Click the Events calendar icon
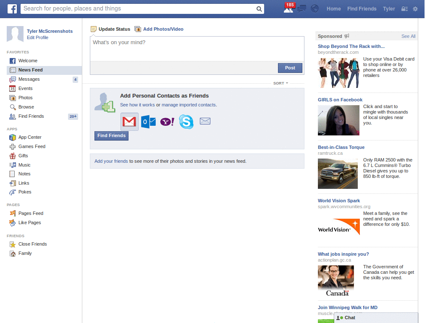 (x=12, y=88)
